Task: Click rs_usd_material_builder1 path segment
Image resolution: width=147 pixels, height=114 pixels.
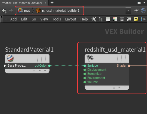Action: pyautogui.click(x=61, y=11)
